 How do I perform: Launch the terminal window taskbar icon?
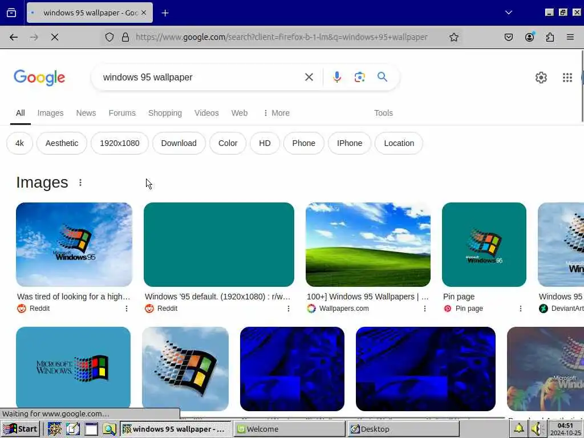[x=91, y=429]
